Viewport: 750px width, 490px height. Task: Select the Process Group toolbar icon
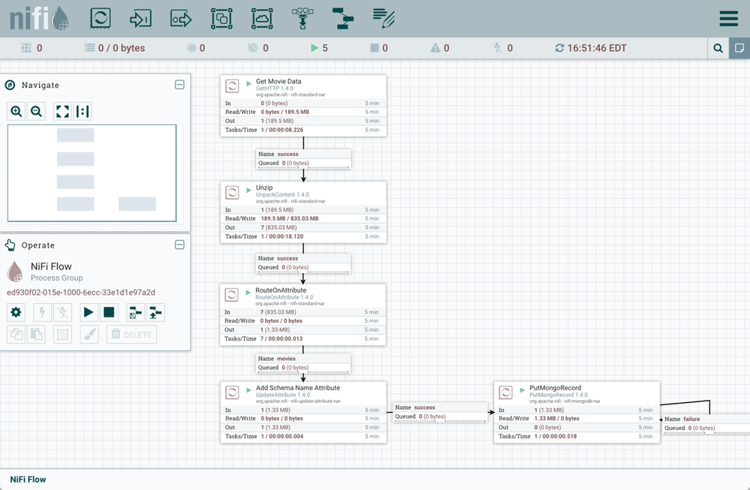click(x=221, y=19)
